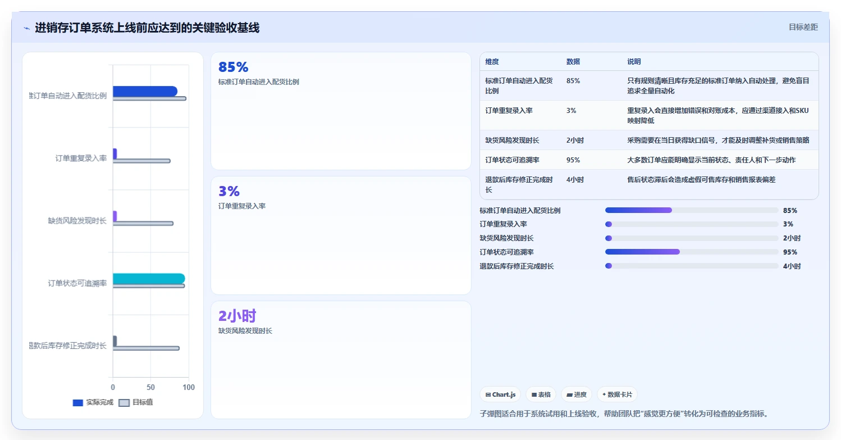This screenshot has width=841, height=440.
Task: Click the 95% value in the table
Action: pos(573,160)
